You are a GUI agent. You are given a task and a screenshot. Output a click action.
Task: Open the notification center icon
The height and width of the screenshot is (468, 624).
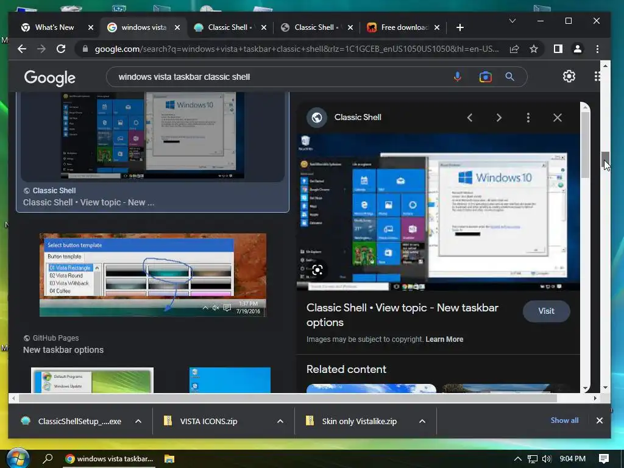(604, 459)
